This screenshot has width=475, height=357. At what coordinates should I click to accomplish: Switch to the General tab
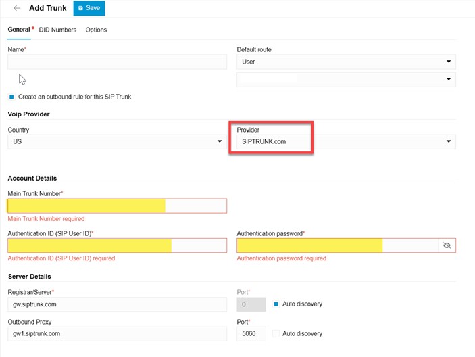(x=19, y=30)
